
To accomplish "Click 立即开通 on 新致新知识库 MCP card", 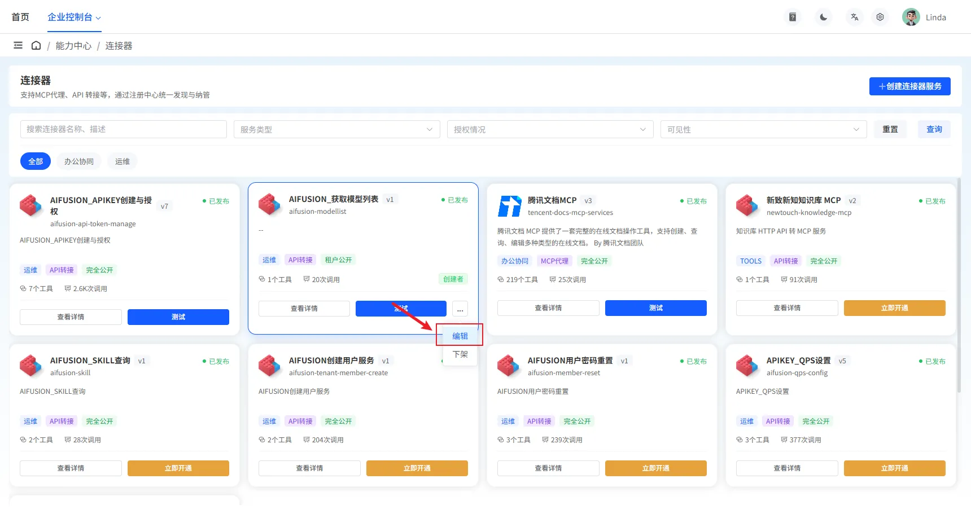I will tap(894, 308).
